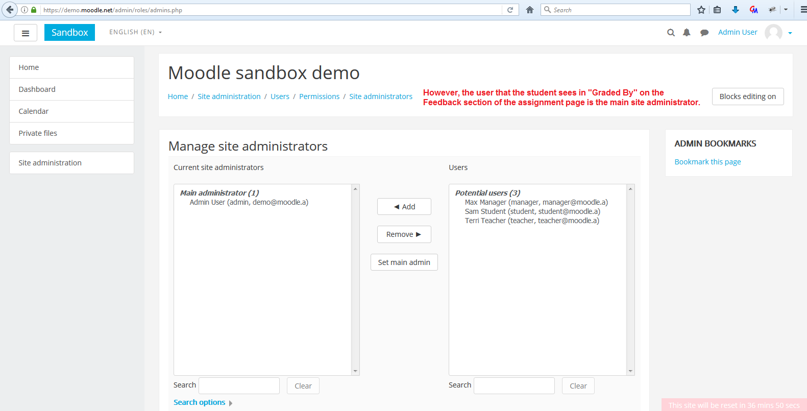Click the Permissions breadcrumb link
Viewport: 807px width, 411px height.
click(x=319, y=96)
